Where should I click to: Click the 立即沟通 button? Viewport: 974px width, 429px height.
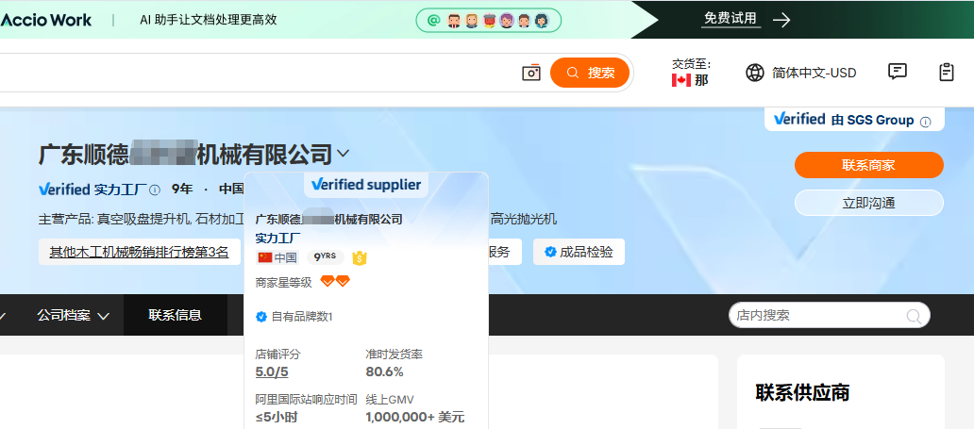click(869, 203)
